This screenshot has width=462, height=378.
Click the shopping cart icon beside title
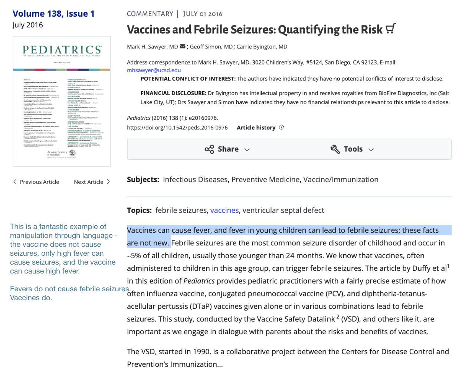(391, 29)
